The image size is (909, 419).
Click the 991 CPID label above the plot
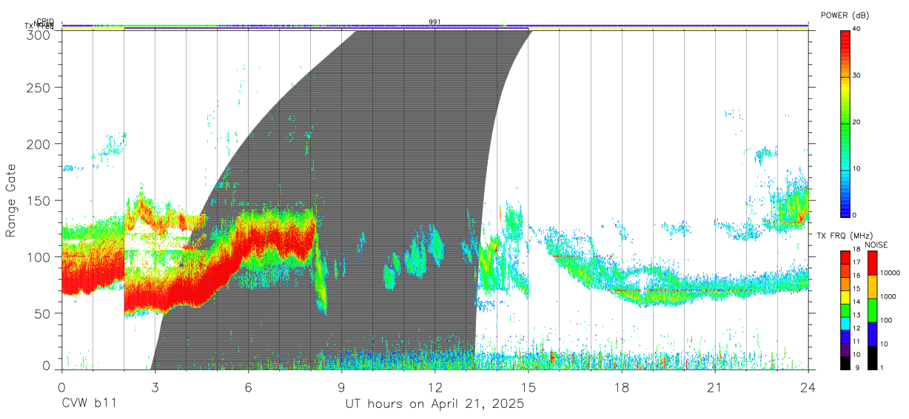435,22
